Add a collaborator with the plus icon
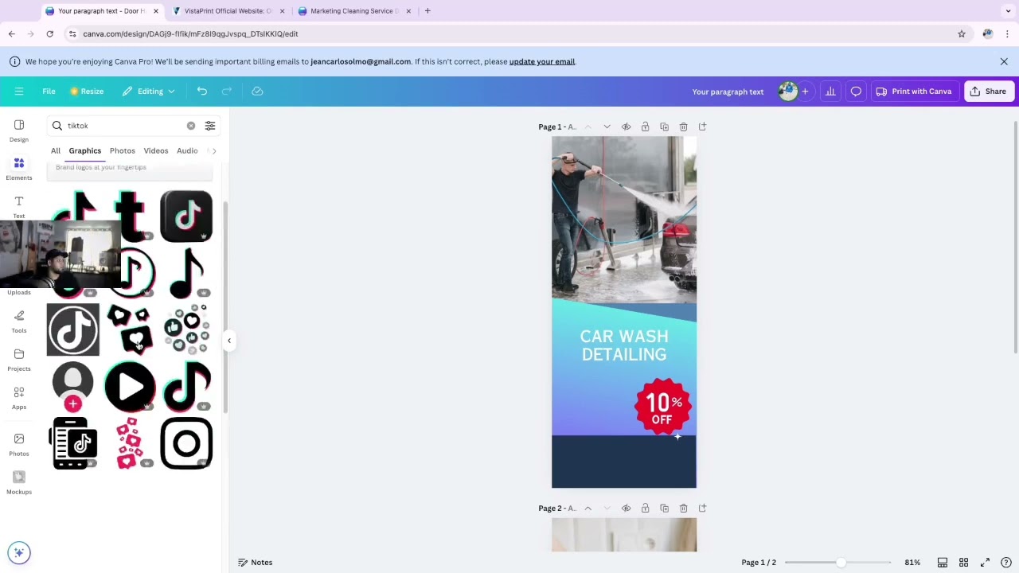The height and width of the screenshot is (573, 1019). (x=805, y=91)
